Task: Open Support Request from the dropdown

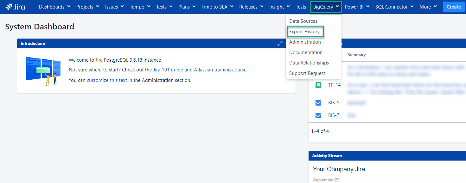Action: pos(307,73)
